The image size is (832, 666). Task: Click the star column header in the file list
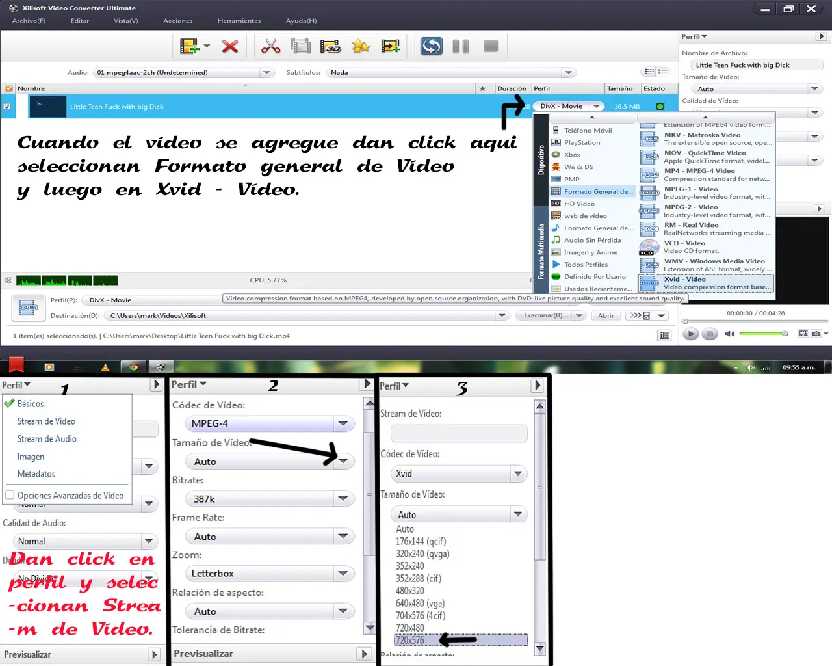[482, 88]
